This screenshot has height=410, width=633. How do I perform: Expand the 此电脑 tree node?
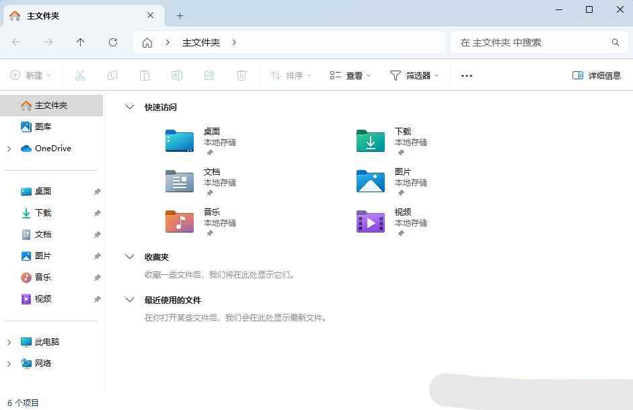tap(9, 342)
